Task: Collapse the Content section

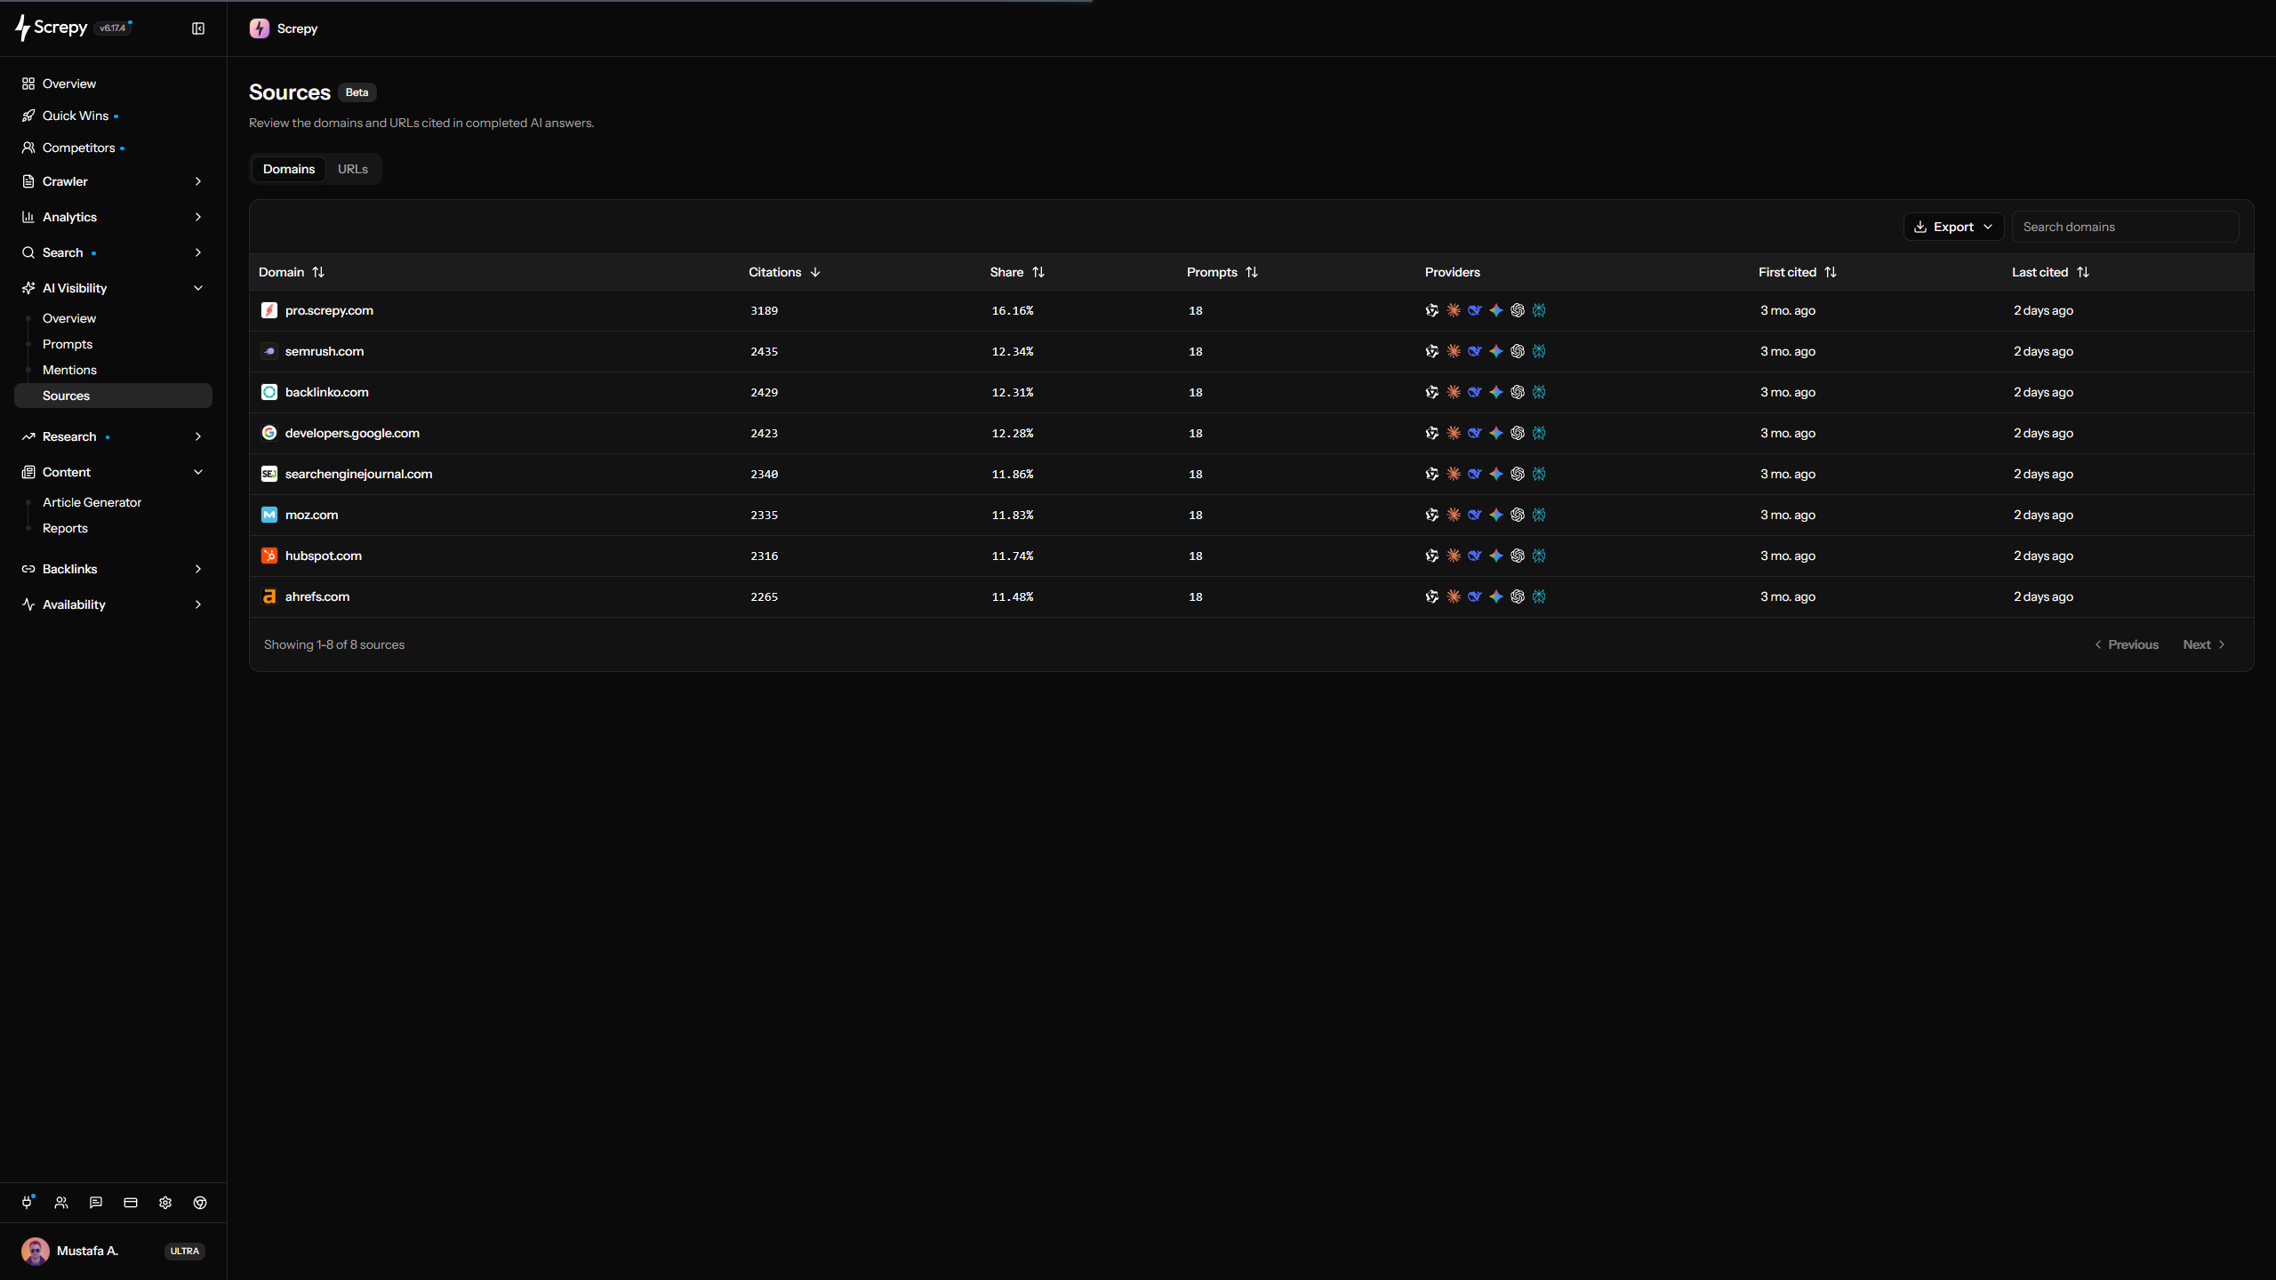Action: pyautogui.click(x=113, y=472)
